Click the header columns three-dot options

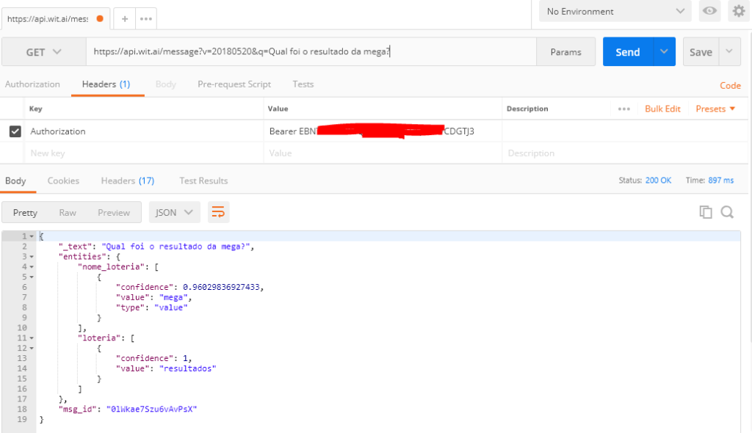(x=624, y=109)
